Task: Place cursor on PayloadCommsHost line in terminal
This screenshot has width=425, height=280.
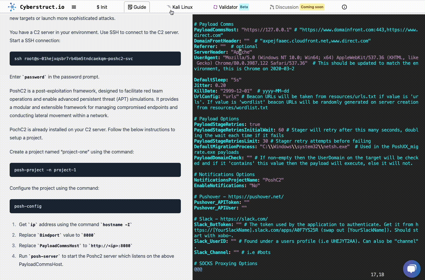Action: point(215,30)
